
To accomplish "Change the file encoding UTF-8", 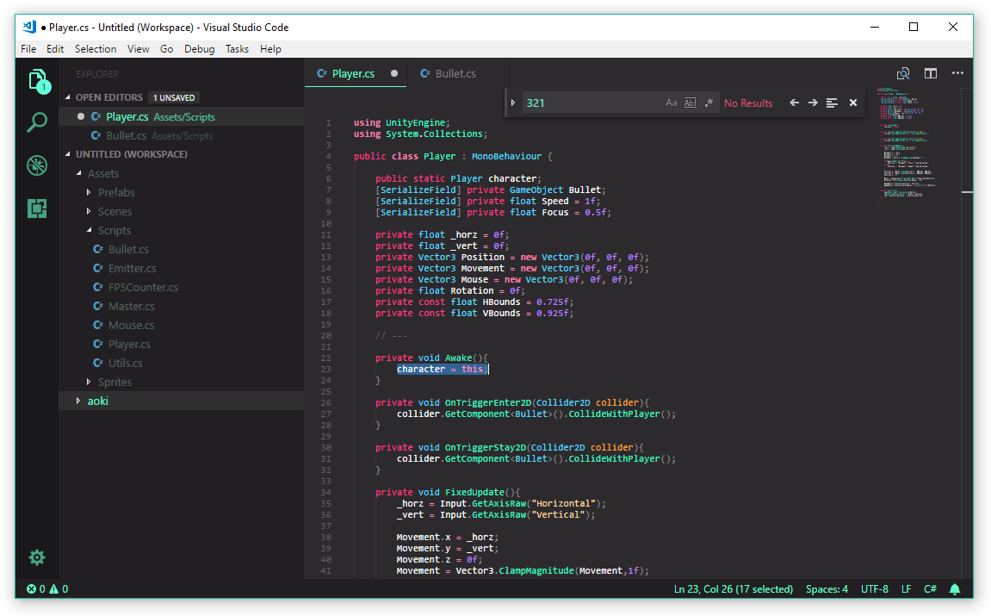I will [x=875, y=589].
